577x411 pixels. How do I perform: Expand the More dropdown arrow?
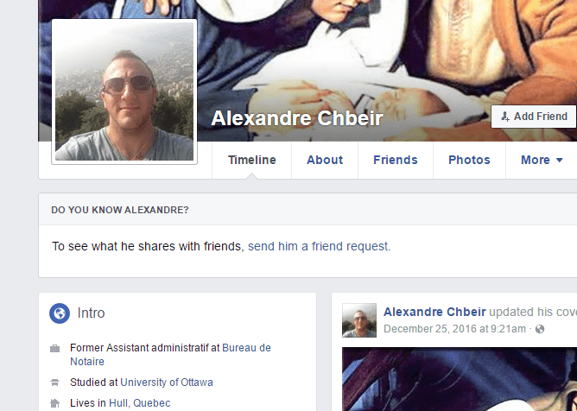point(560,160)
